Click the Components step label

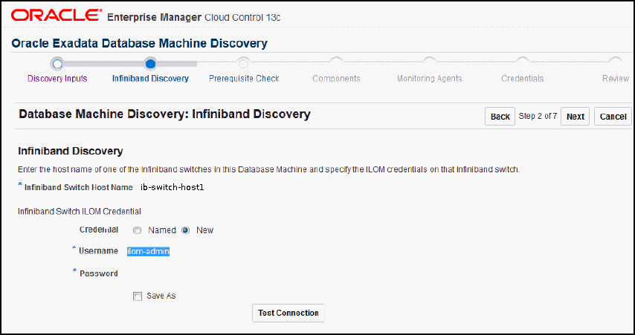pyautogui.click(x=336, y=79)
